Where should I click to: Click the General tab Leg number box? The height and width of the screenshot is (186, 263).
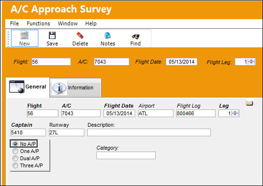click(225, 113)
